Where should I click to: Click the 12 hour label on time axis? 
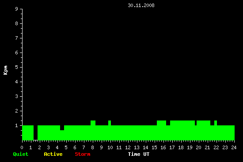[x=128, y=147]
